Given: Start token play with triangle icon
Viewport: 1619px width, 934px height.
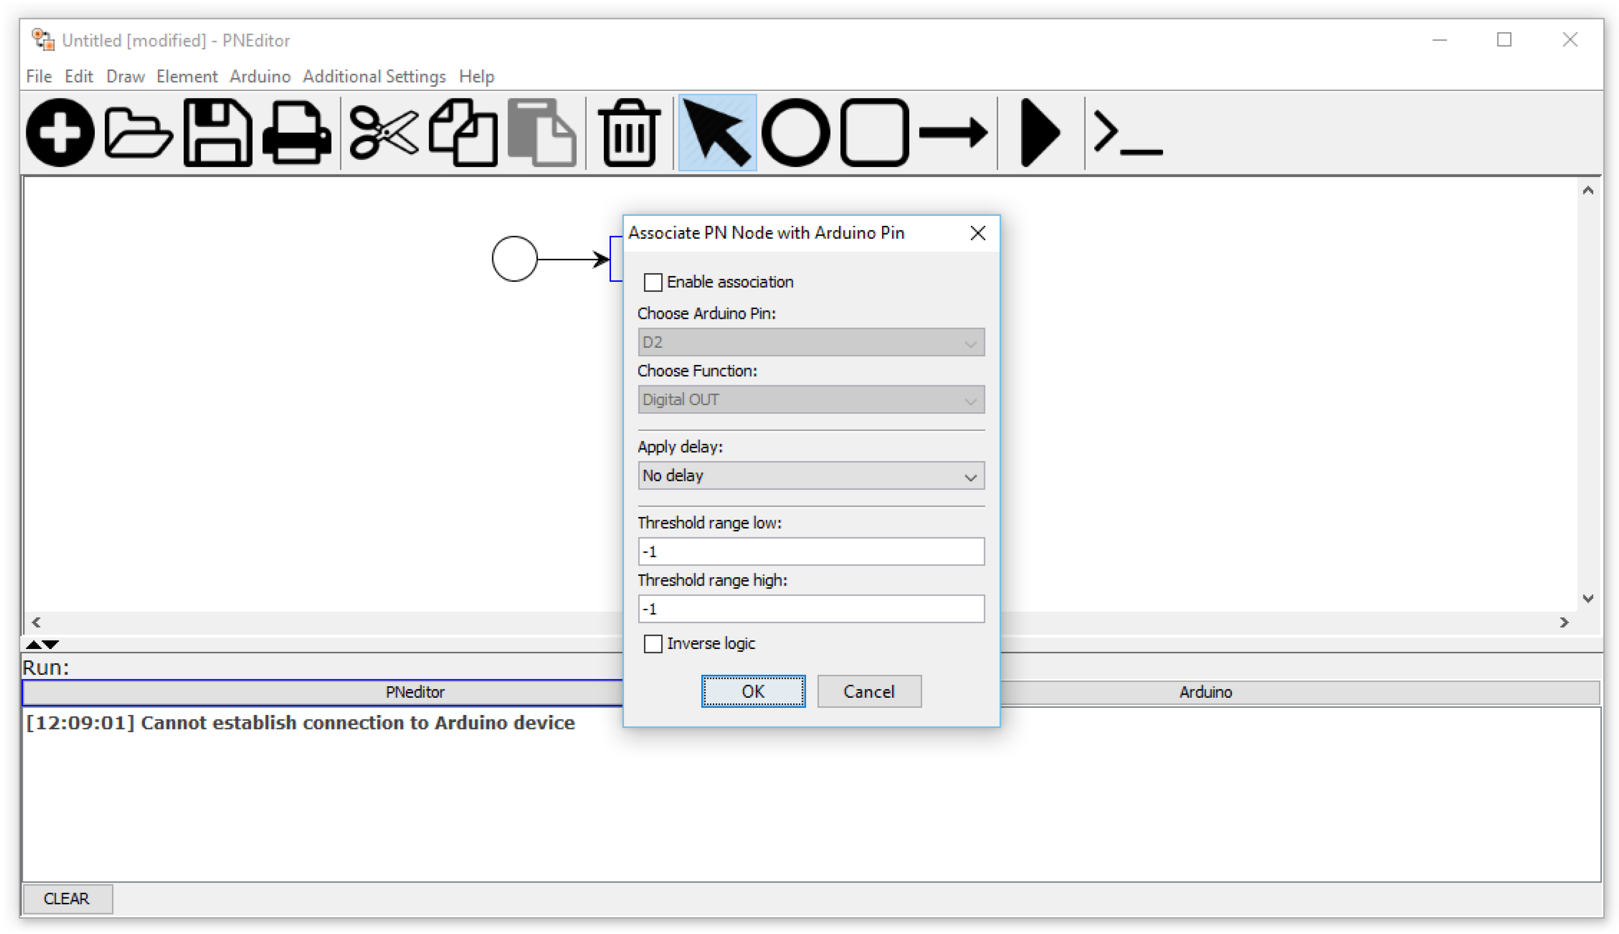Looking at the screenshot, I should (x=1039, y=133).
